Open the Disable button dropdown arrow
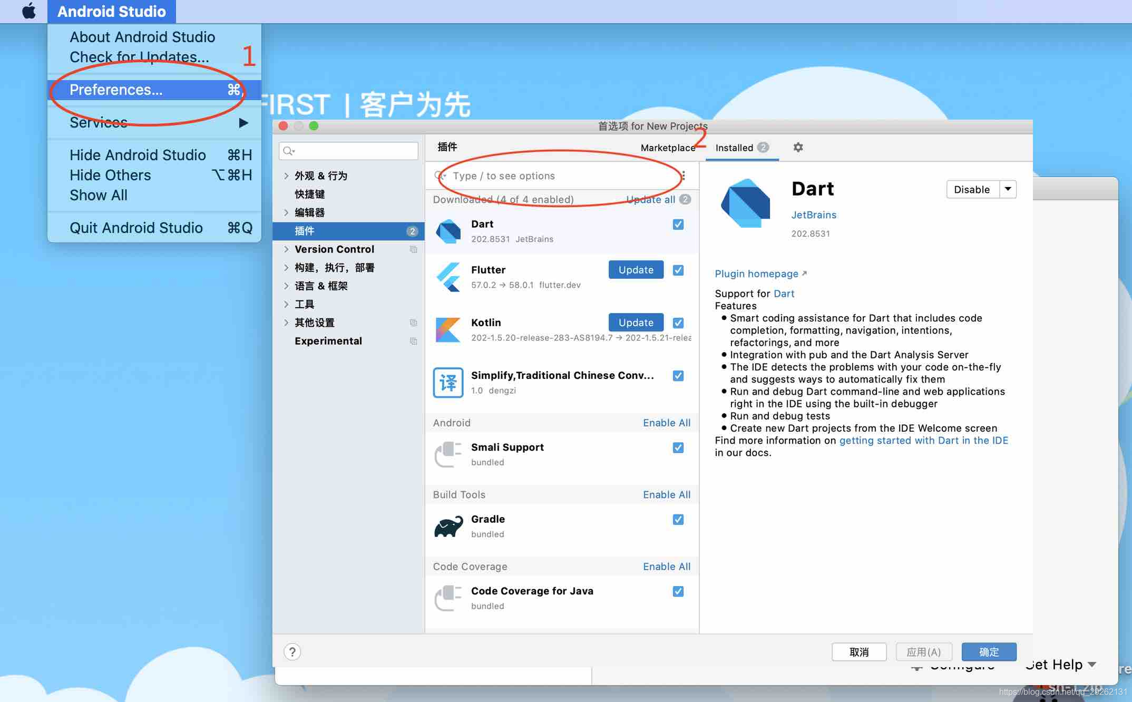The width and height of the screenshot is (1132, 702). click(x=1008, y=189)
